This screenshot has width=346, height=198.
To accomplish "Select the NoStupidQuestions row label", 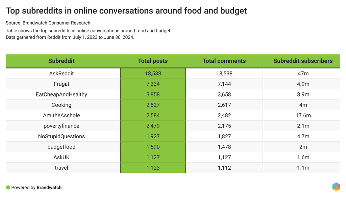I will tap(61, 136).
